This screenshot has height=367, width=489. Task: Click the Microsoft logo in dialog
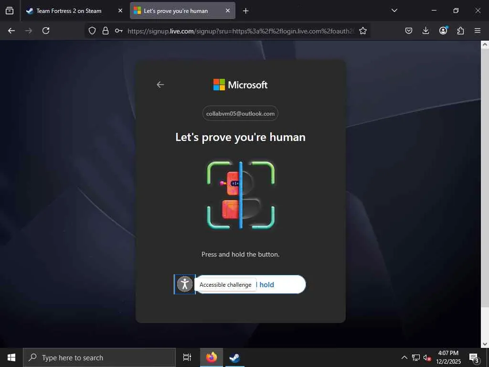pyautogui.click(x=241, y=85)
